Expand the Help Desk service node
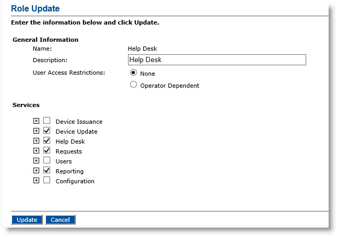The width and height of the screenshot is (337, 236). coord(37,140)
